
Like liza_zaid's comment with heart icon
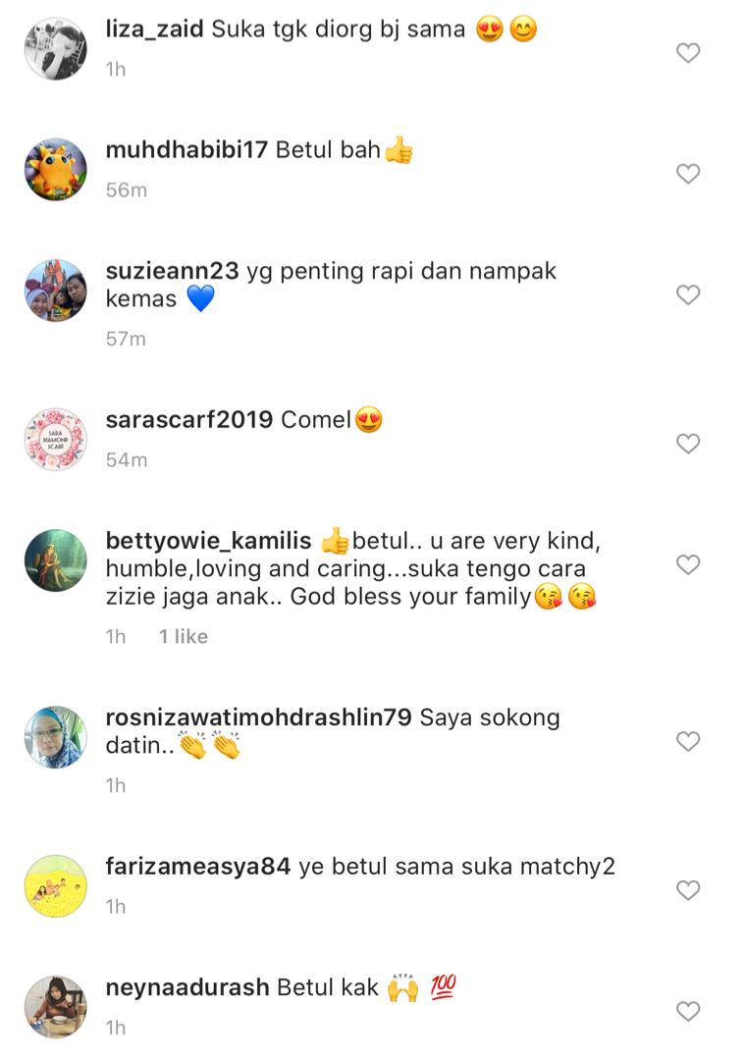[x=688, y=53]
